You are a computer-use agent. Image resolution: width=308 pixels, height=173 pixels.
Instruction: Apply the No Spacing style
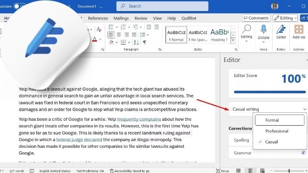[198, 35]
